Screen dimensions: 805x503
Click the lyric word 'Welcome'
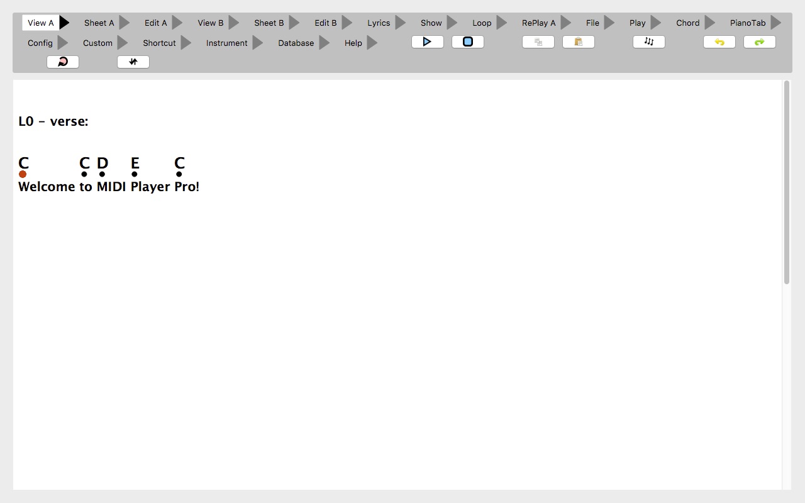tap(47, 187)
